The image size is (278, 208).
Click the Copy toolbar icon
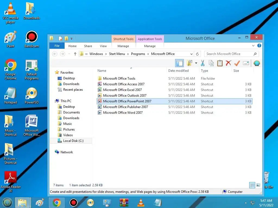(x=211, y=63)
